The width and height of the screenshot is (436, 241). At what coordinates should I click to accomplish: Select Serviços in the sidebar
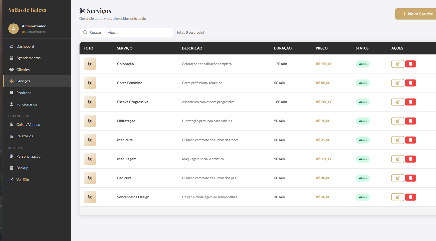pyautogui.click(x=37, y=81)
